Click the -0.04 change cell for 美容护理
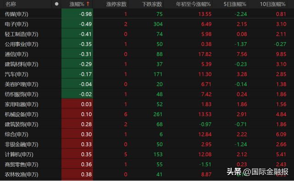This screenshot has width=294, height=181. coord(77,84)
